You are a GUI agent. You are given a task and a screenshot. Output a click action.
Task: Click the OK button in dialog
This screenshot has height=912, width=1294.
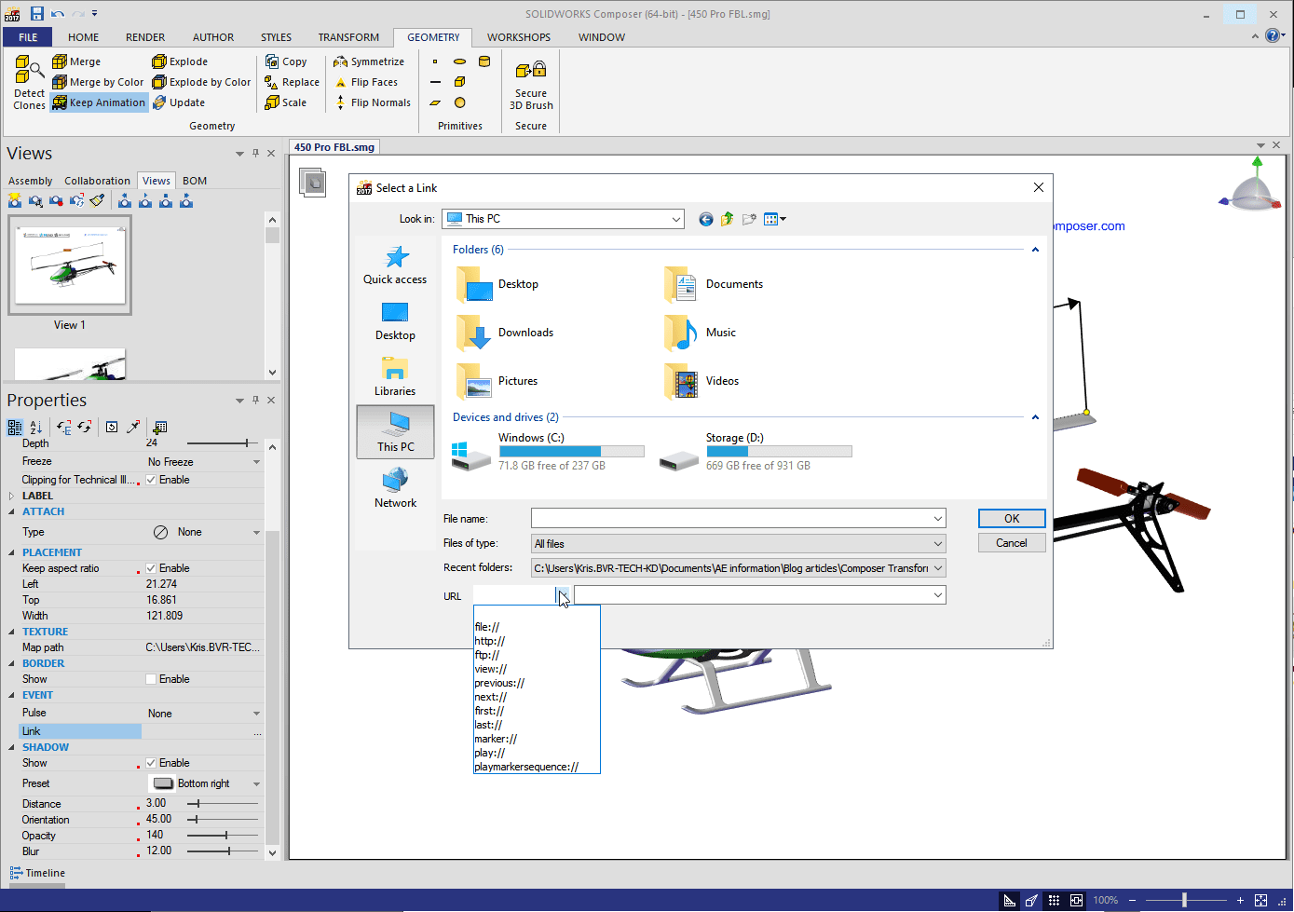(x=1011, y=519)
